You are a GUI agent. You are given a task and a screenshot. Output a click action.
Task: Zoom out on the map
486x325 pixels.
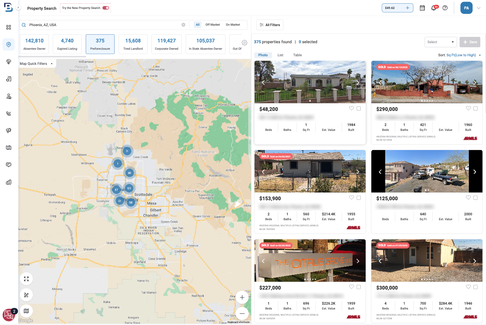point(242,313)
